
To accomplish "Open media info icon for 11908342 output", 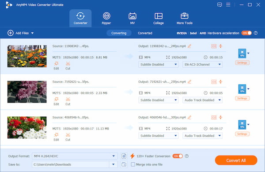I will (214, 46).
